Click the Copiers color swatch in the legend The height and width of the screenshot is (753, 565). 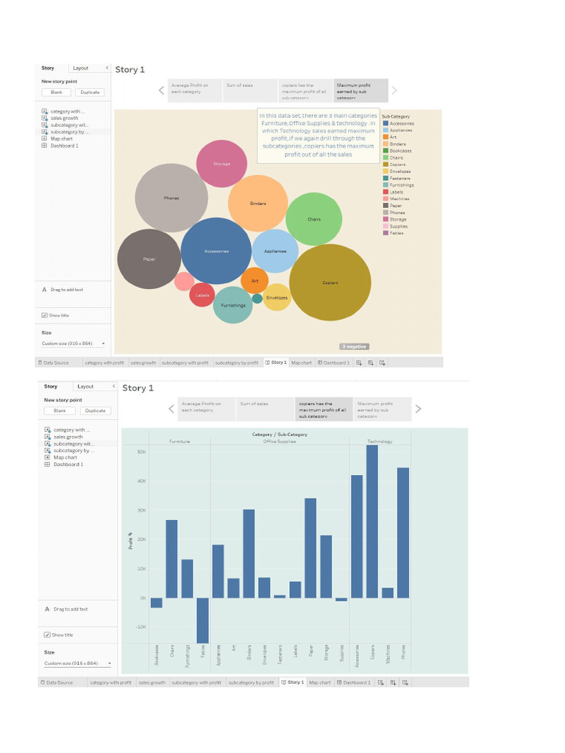coord(385,164)
